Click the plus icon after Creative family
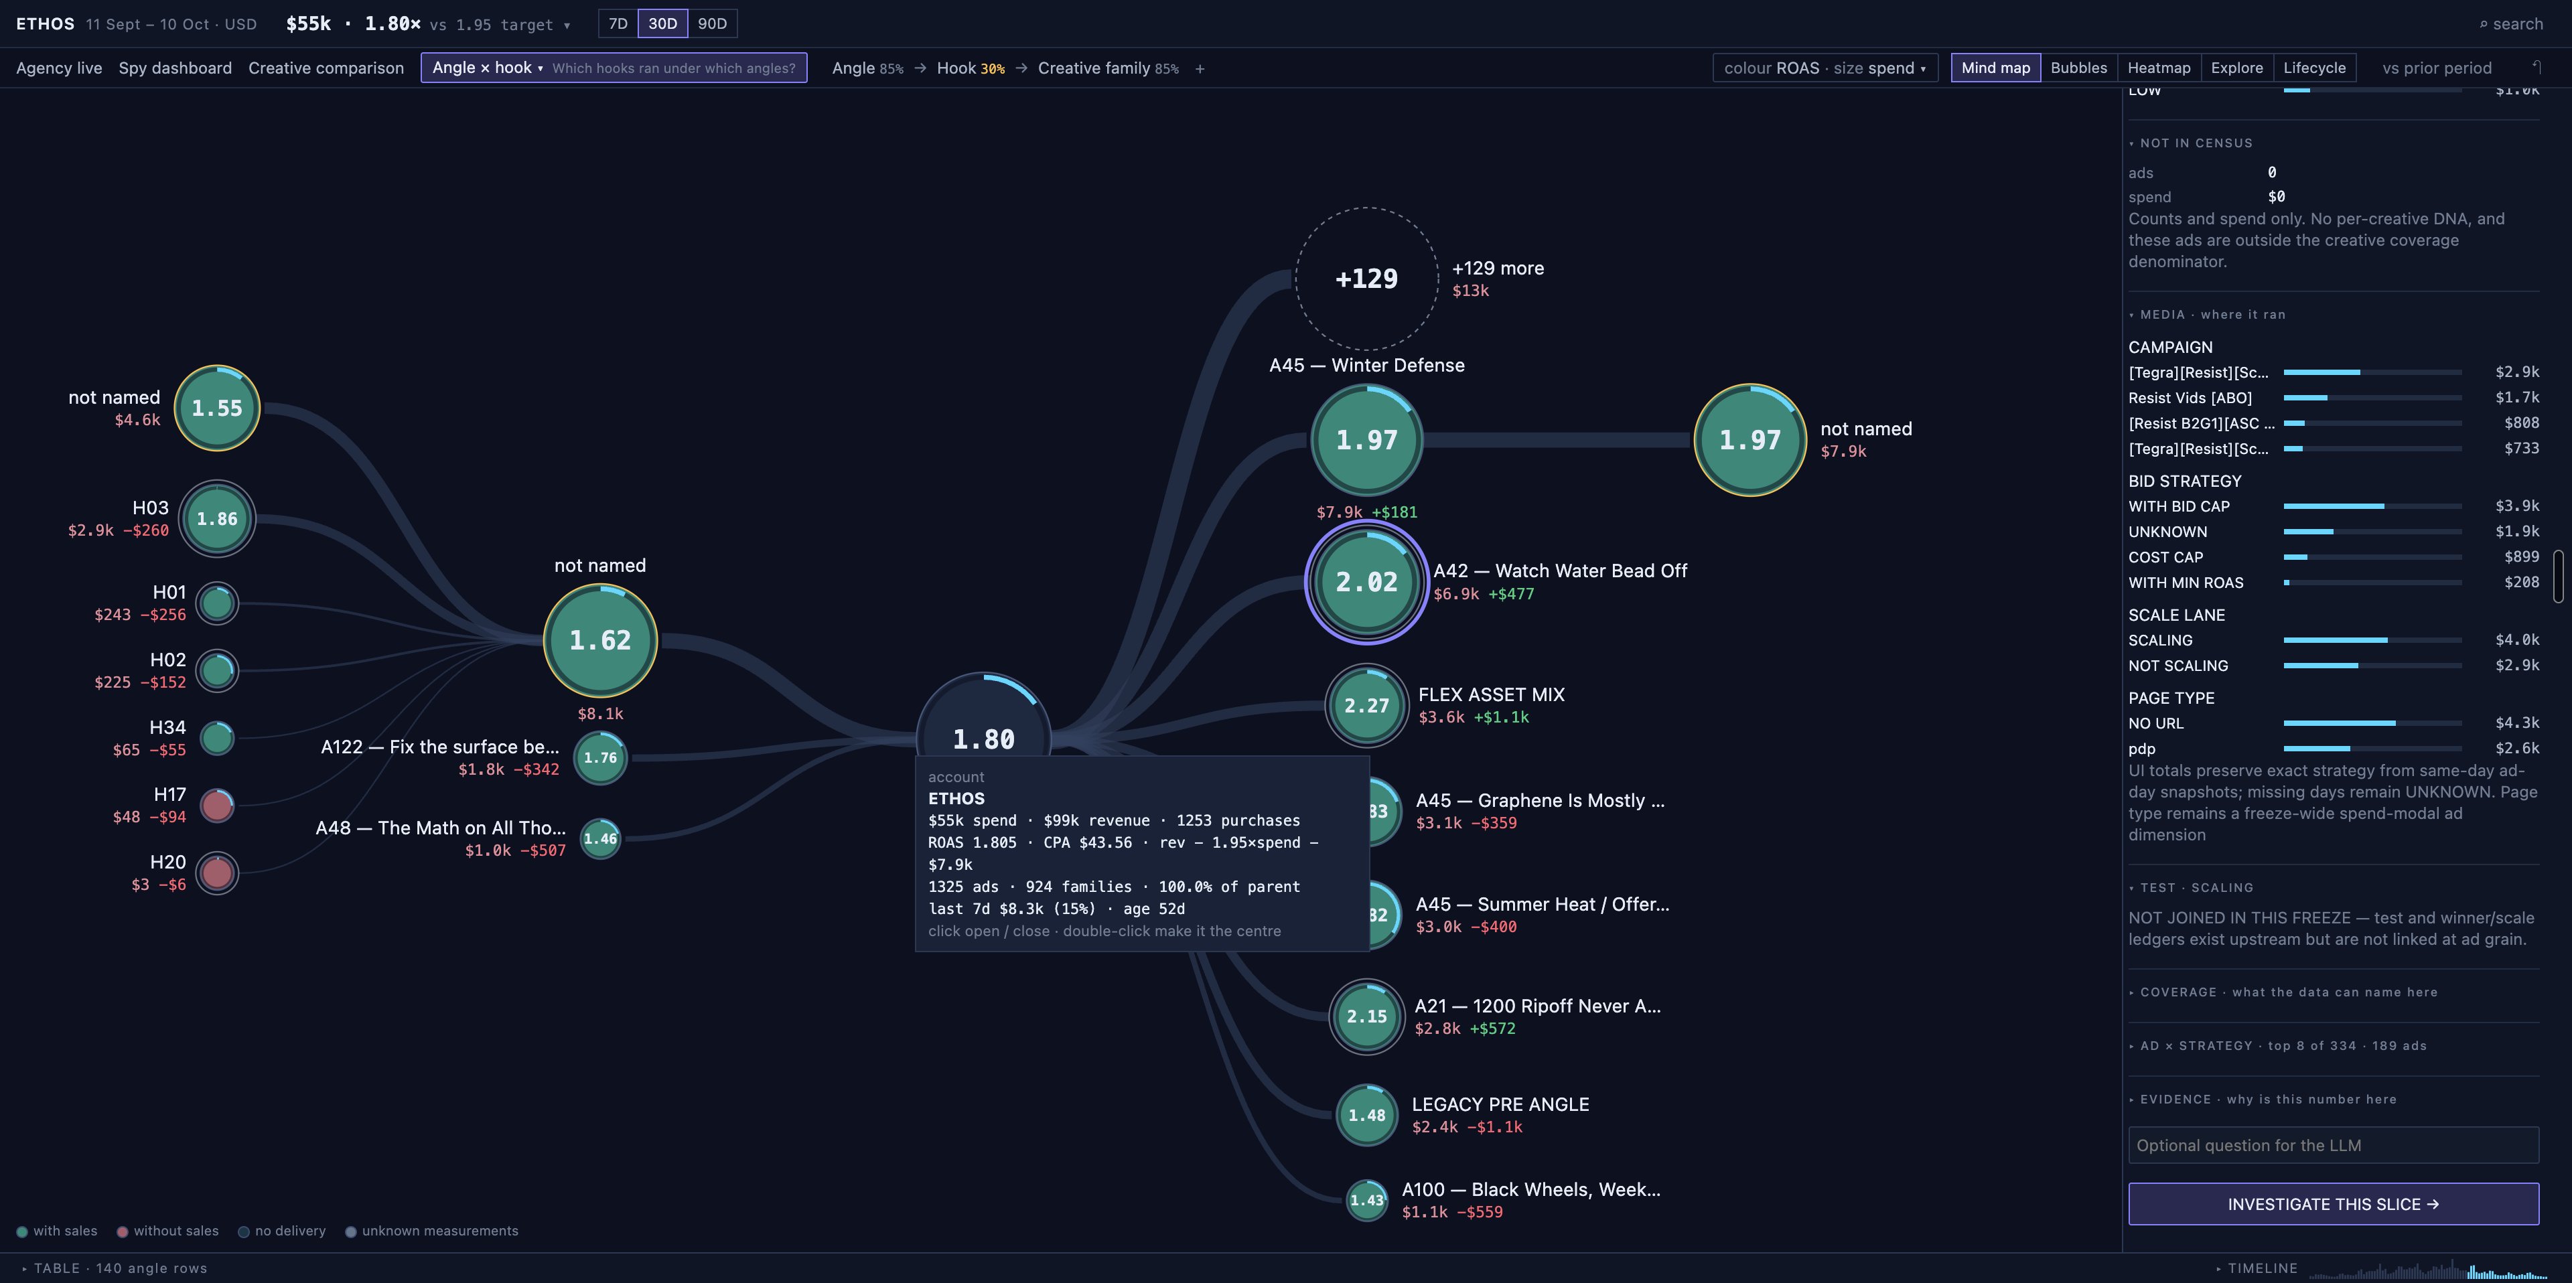The height and width of the screenshot is (1283, 2572). coord(1199,69)
